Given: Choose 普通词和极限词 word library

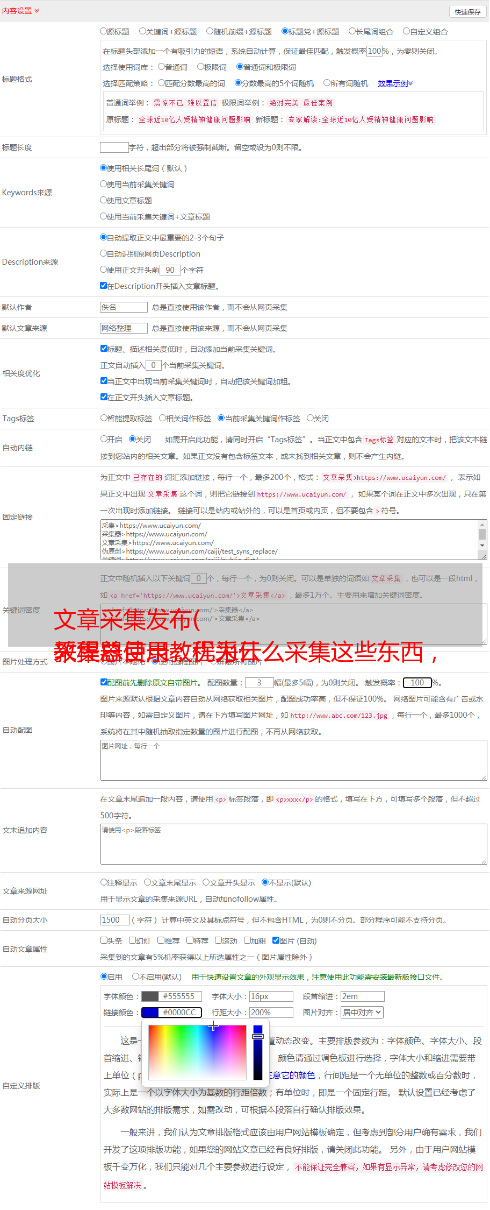Looking at the screenshot, I should click(x=240, y=67).
